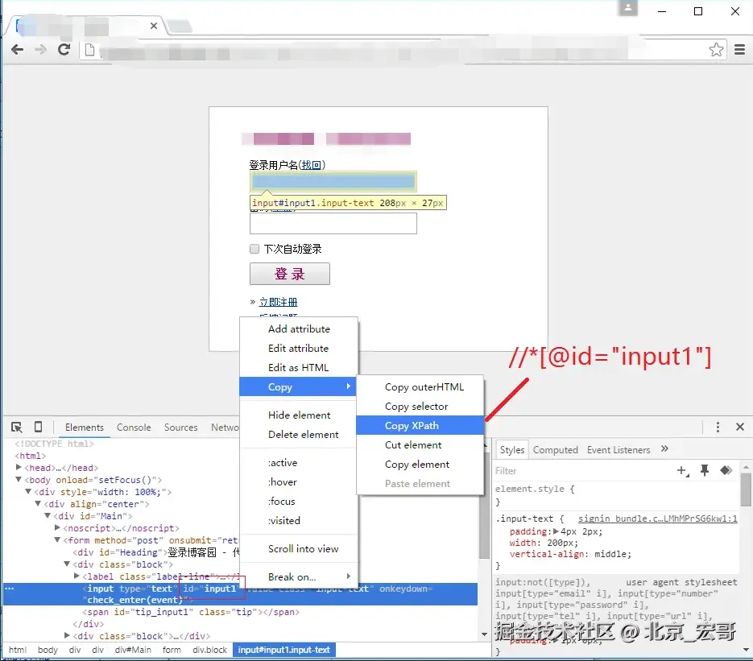Click the 登录 login button
The image size is (753, 661).
point(290,274)
